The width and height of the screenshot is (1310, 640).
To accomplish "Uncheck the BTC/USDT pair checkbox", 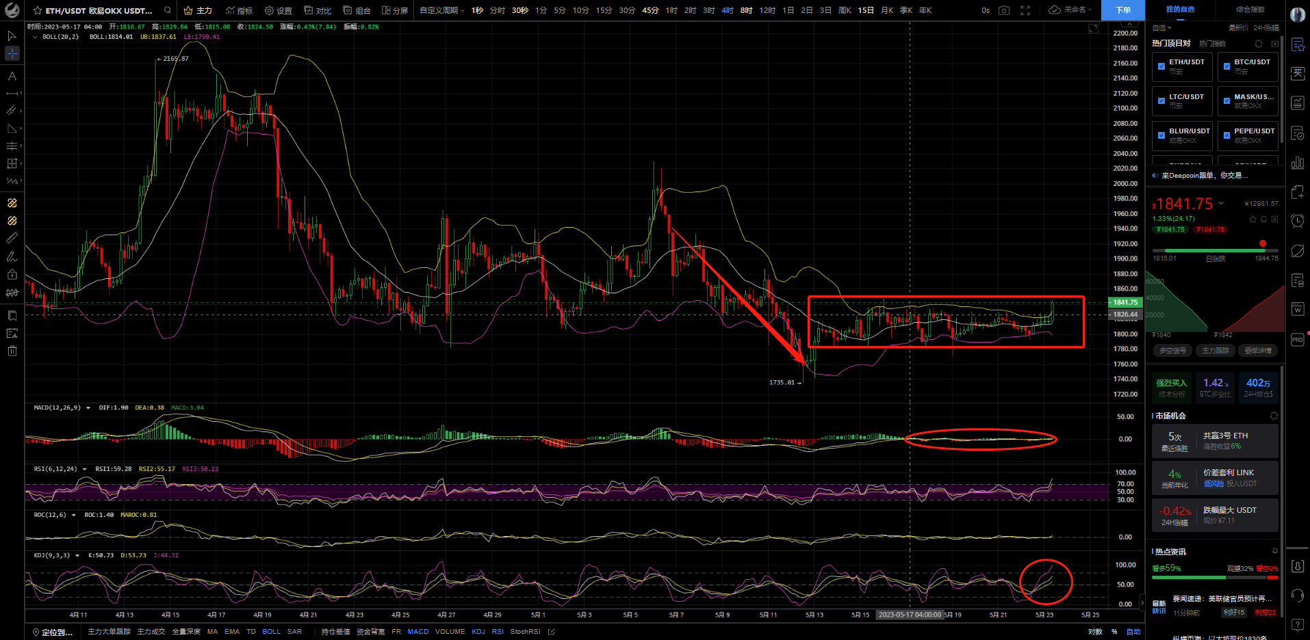I will pyautogui.click(x=1226, y=66).
